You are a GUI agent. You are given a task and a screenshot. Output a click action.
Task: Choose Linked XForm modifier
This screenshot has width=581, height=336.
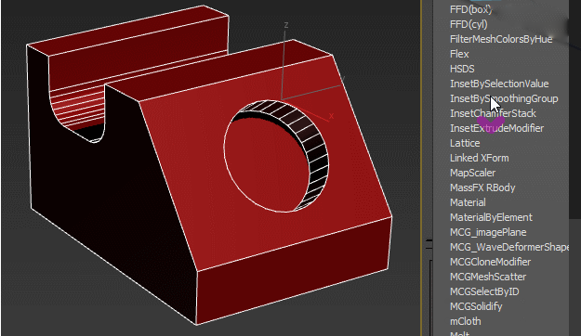(x=479, y=158)
